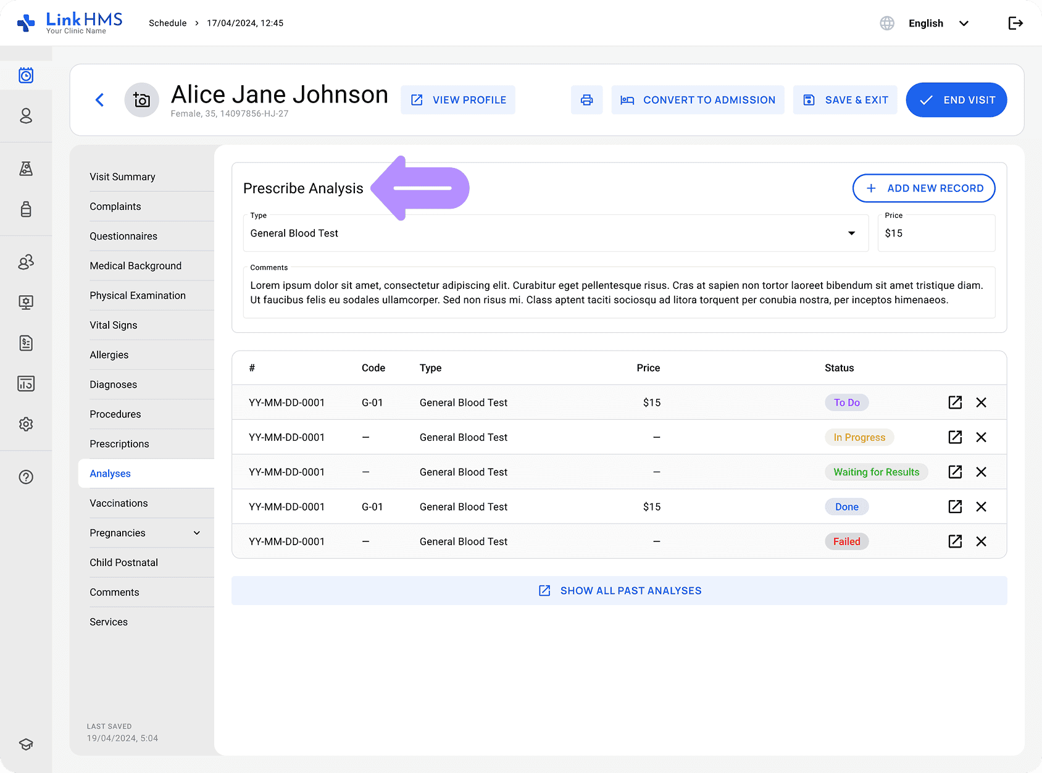Screen dimensions: 1042x773
Task: Switch to the Vital Signs section
Action: tap(114, 325)
